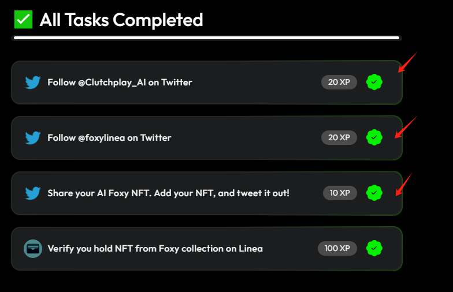Viewport: 453px width, 292px height.
Task: Click wallet icon on Verify NFT task
Action: coord(33,249)
